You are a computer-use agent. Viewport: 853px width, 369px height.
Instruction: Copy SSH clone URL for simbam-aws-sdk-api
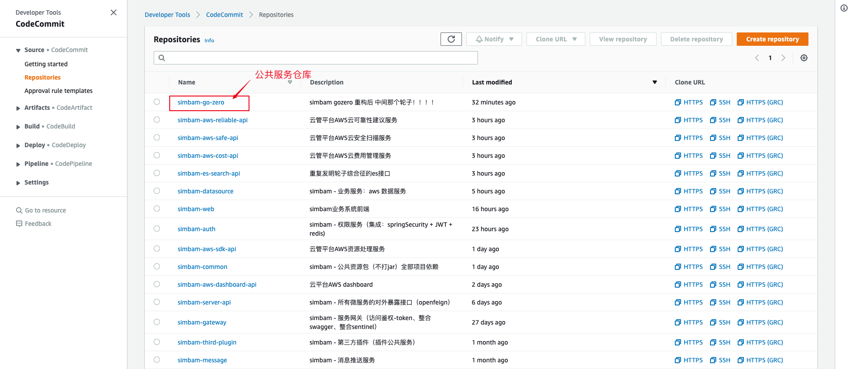click(x=720, y=249)
